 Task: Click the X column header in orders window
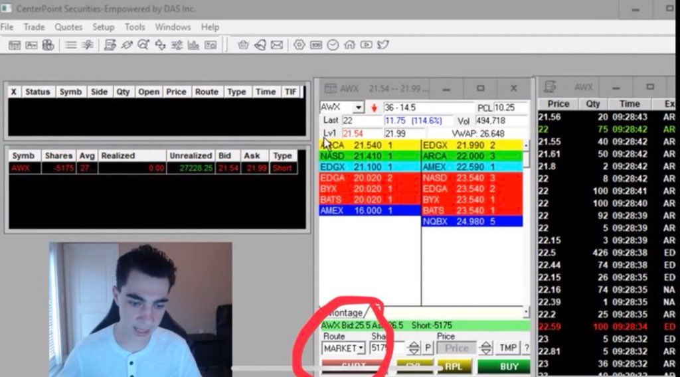pyautogui.click(x=13, y=92)
